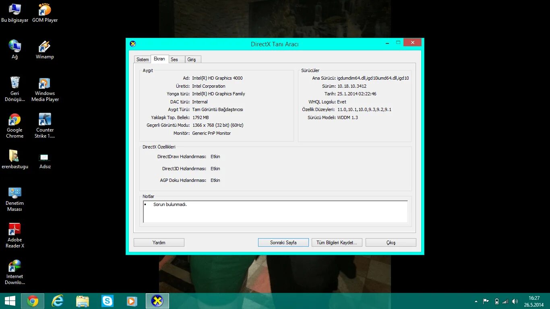This screenshot has height=309, width=550.
Task: Launch Winamp desktop shortcut
Action: click(x=45, y=49)
